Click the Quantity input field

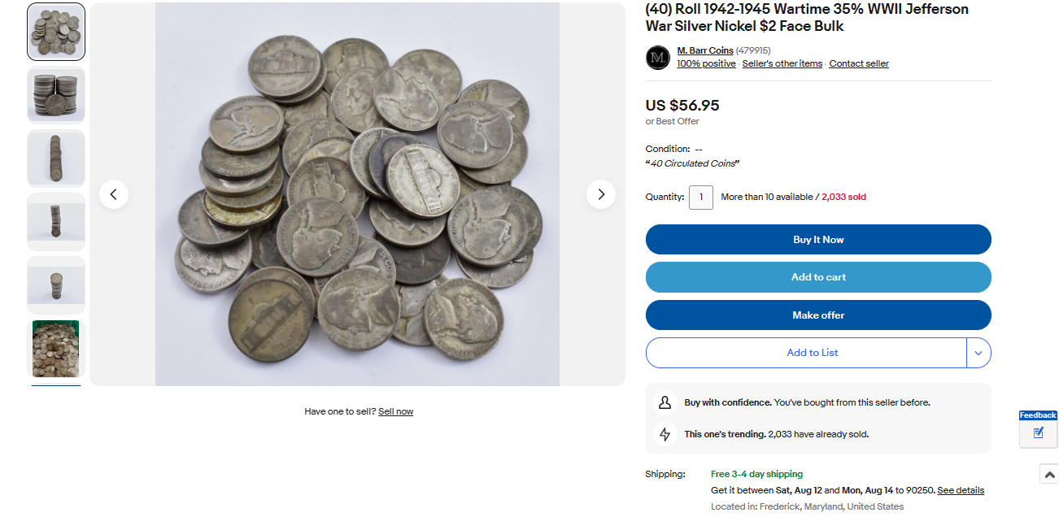tap(700, 197)
